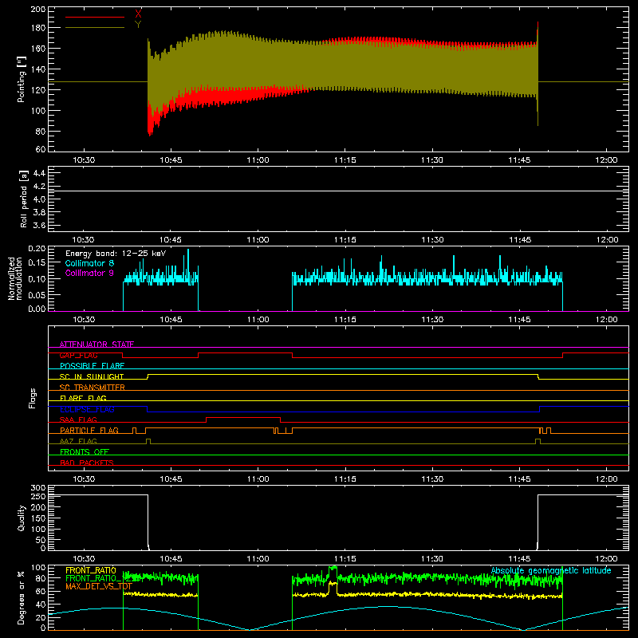The image size is (638, 638).
Task: Click the Roll period axis title
Action: [x=24, y=199]
